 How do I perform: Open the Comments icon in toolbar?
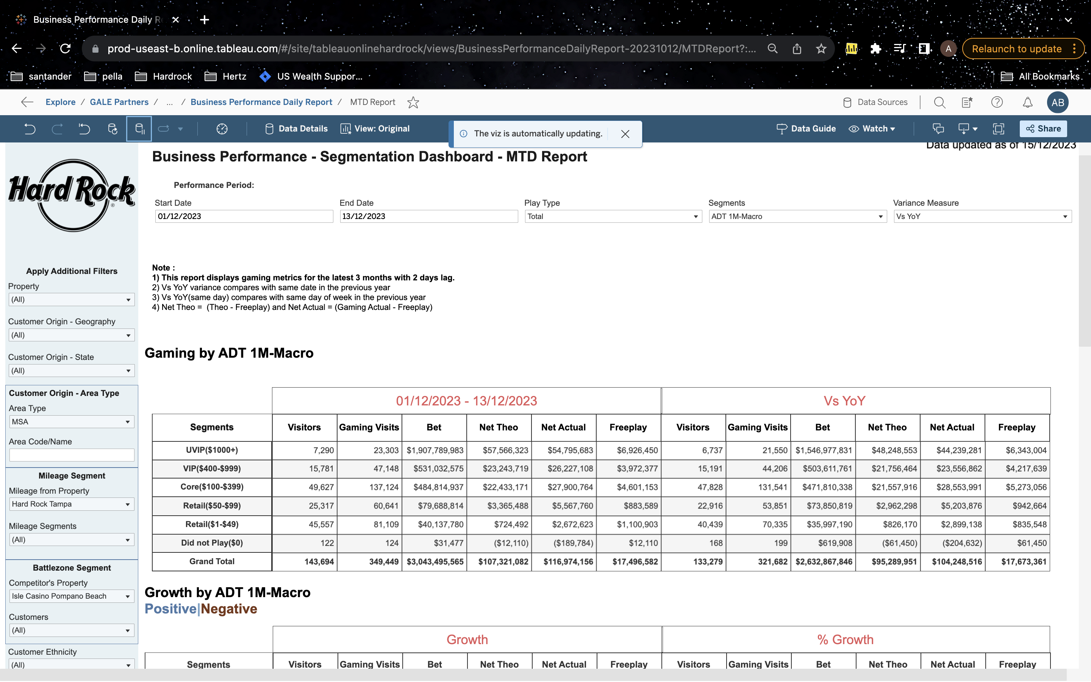tap(938, 129)
